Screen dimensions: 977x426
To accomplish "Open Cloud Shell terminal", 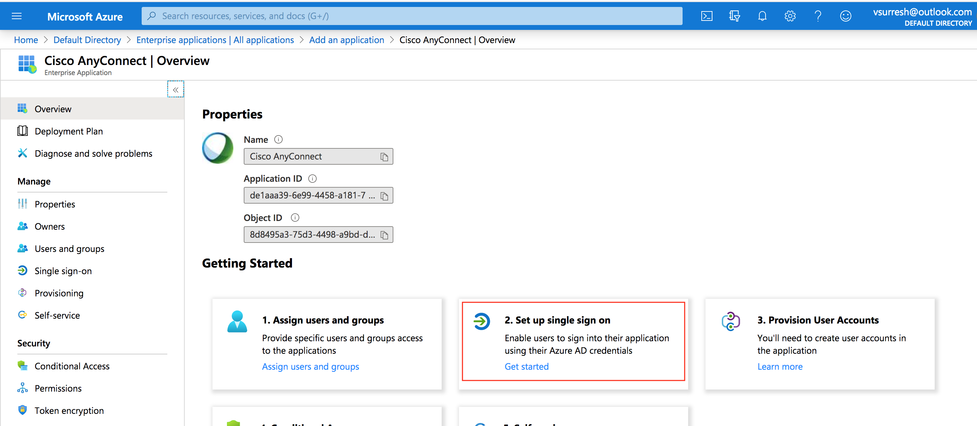I will 706,16.
